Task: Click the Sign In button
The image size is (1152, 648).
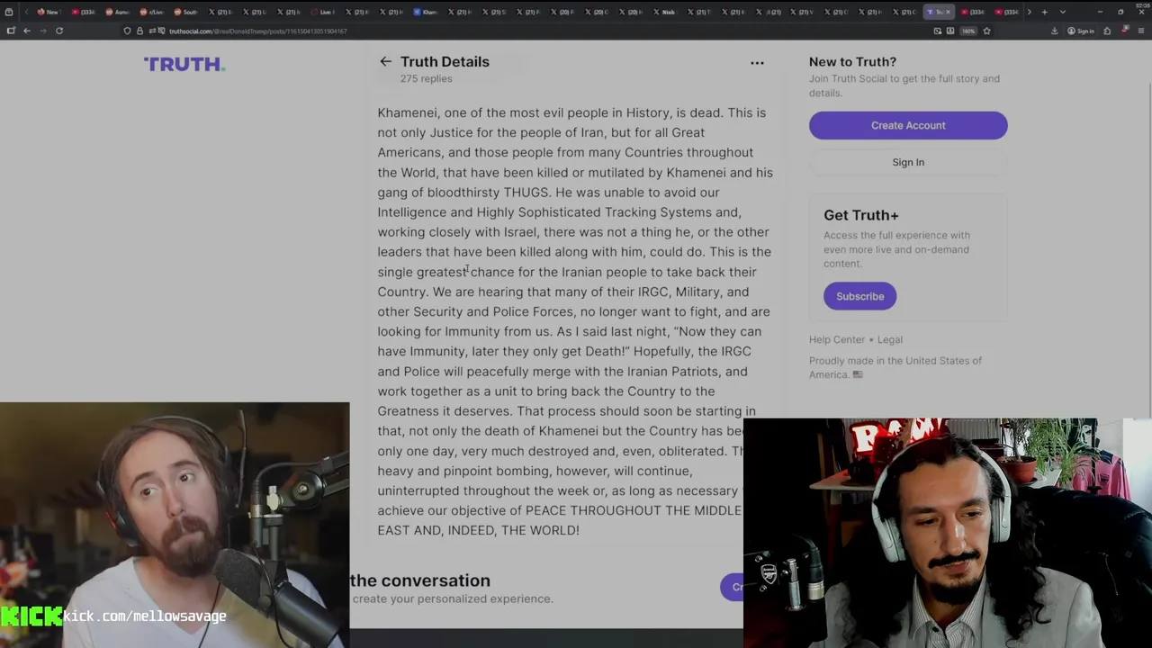Action: 908,162
